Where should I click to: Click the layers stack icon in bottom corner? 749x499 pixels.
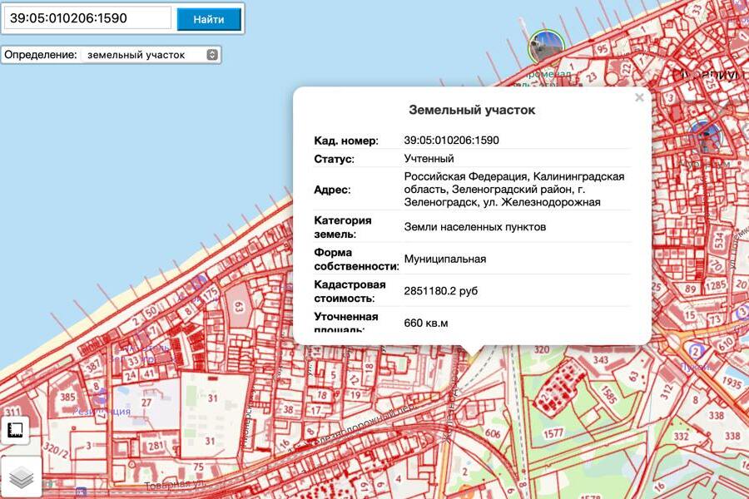[x=21, y=477]
